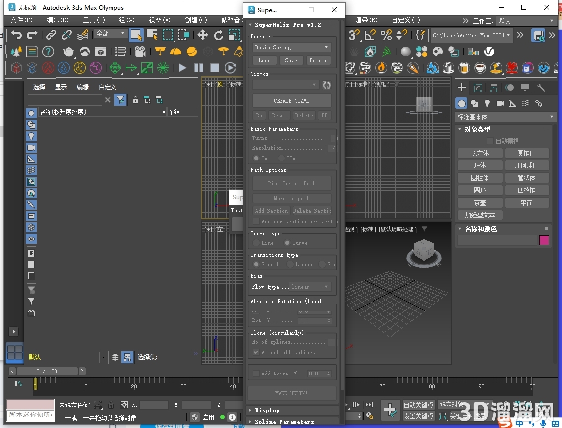Viewport: 562px width, 428px height.
Task: Activate the Select Object tool
Action: (x=136, y=35)
